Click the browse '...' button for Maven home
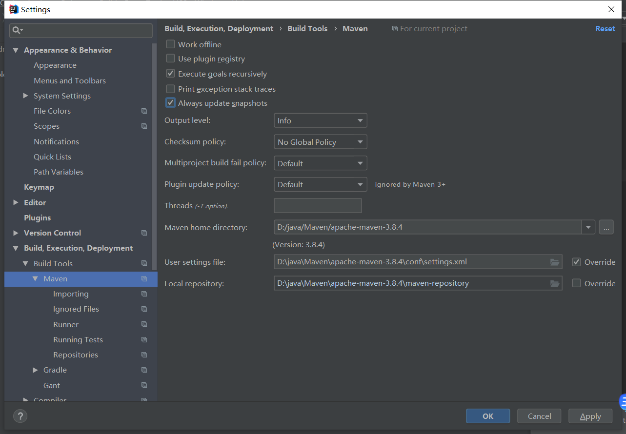 (x=606, y=227)
